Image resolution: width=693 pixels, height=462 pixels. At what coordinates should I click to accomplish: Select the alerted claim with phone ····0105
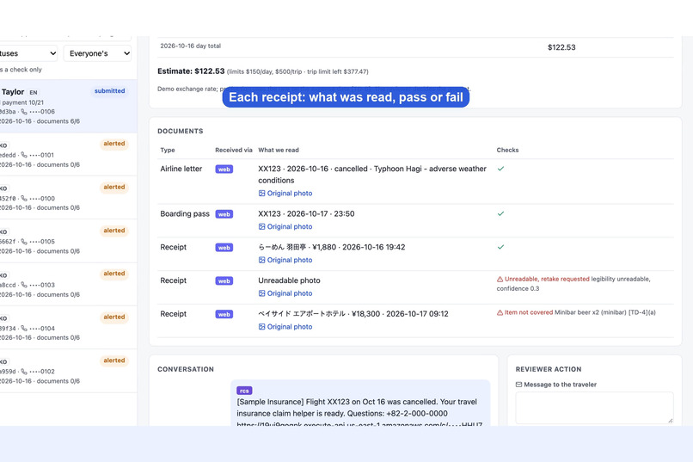pyautogui.click(x=68, y=241)
